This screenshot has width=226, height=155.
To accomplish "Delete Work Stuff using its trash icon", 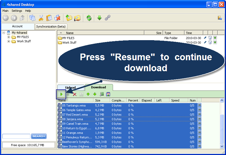I will (210, 42).
